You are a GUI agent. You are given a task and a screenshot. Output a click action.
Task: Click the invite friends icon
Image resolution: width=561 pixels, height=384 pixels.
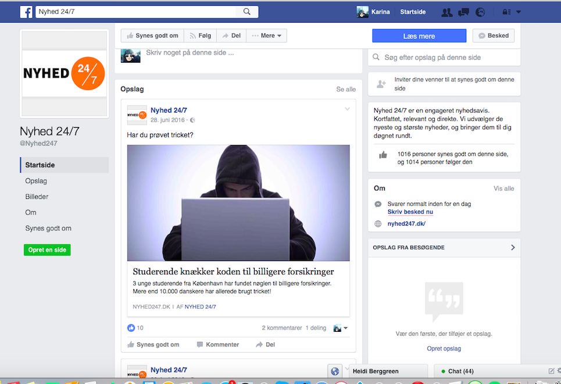381,84
